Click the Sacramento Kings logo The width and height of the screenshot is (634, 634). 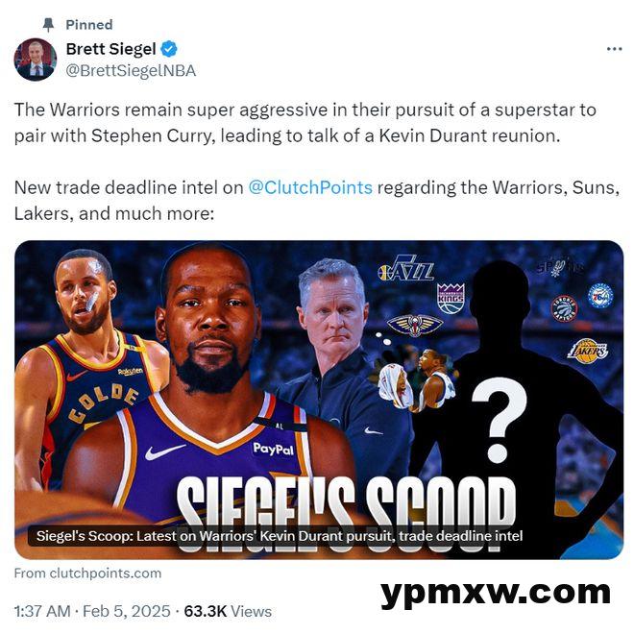click(x=451, y=298)
